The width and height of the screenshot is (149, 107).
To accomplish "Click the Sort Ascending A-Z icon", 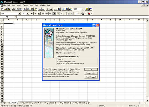I will [55, 9].
